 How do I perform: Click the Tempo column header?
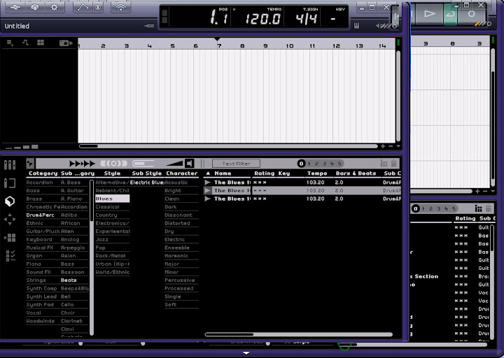point(316,173)
